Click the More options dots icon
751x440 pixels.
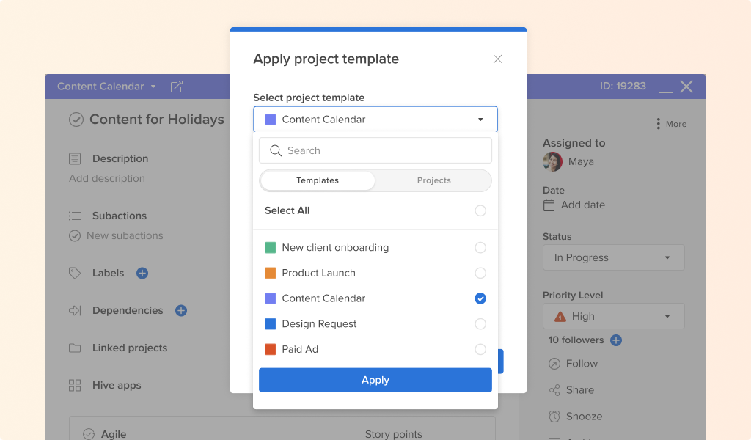click(x=659, y=124)
